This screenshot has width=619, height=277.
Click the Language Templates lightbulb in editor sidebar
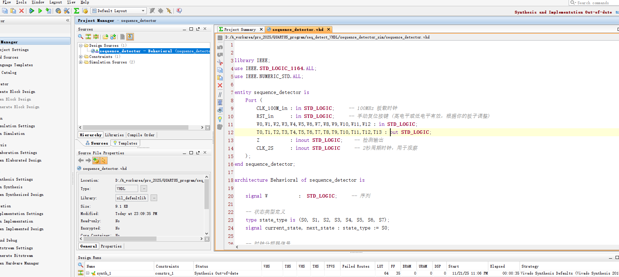220,119
